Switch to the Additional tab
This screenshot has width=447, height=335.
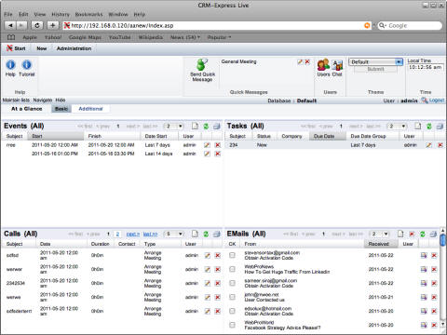click(90, 109)
